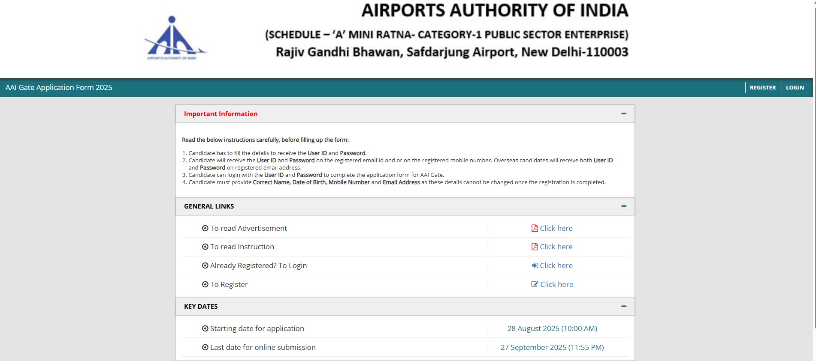Click the KEY DATES heading text
Image resolution: width=816 pixels, height=361 pixels.
201,306
